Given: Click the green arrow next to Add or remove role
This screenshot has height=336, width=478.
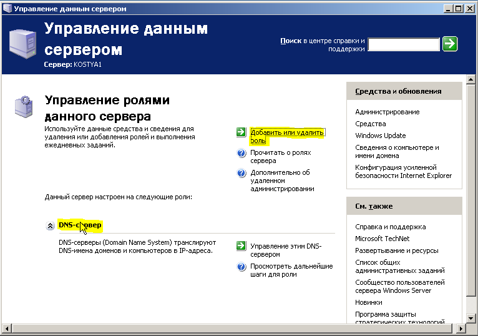Looking at the screenshot, I should pyautogui.click(x=241, y=132).
